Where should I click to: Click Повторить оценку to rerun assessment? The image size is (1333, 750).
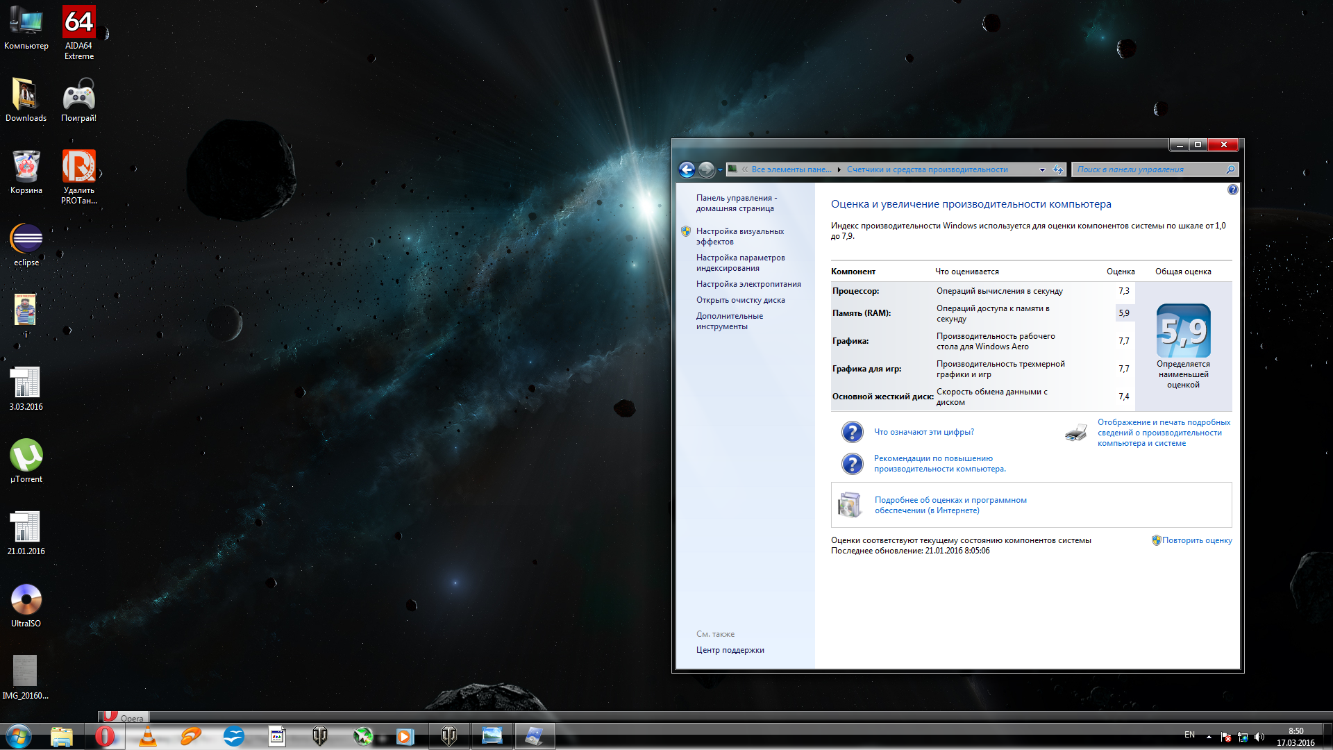[x=1197, y=540]
